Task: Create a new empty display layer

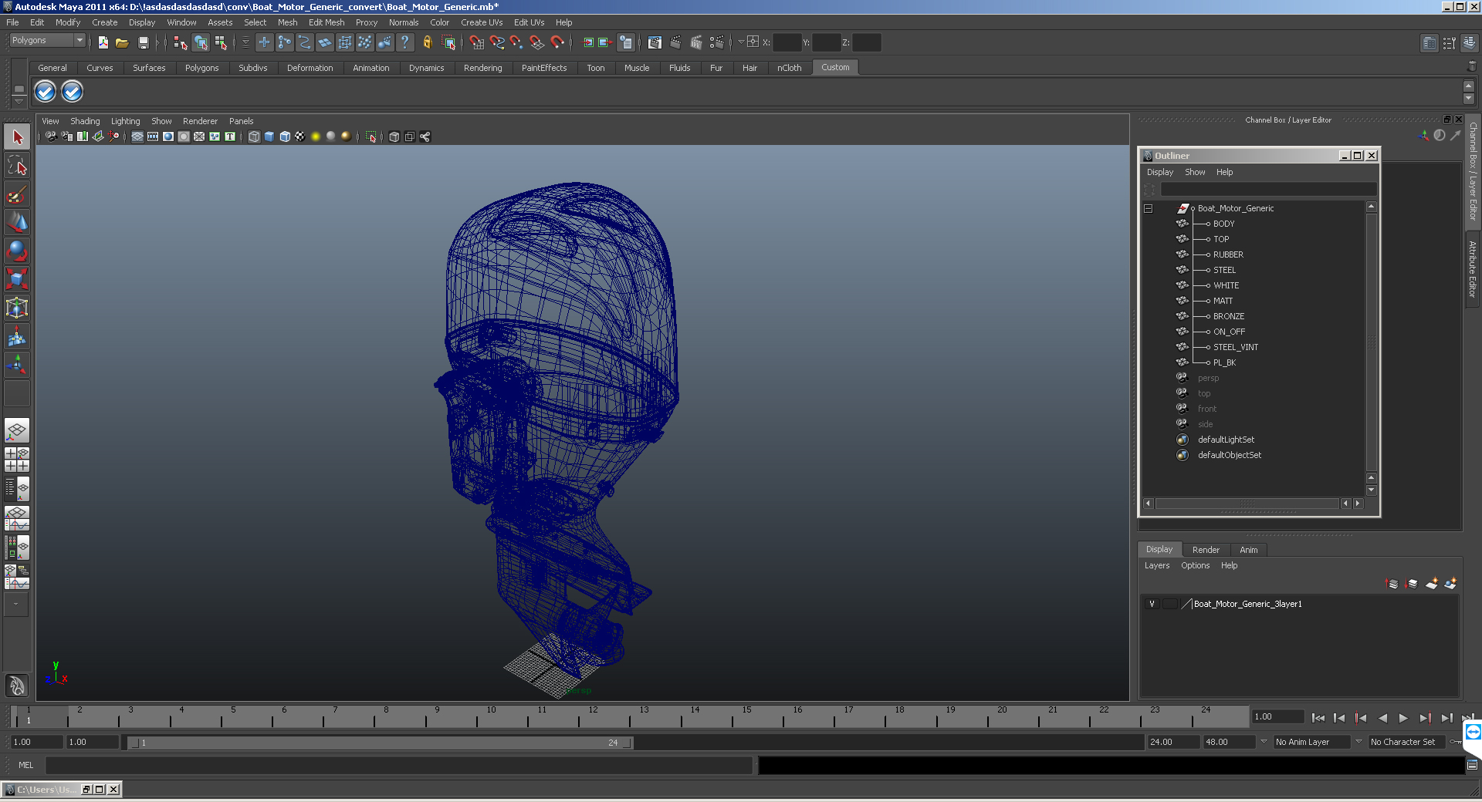Action: point(1432,584)
